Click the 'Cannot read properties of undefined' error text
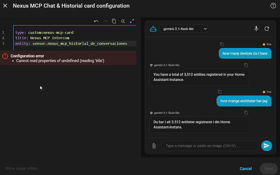Image resolution: width=280 pixels, height=175 pixels. 60,61
